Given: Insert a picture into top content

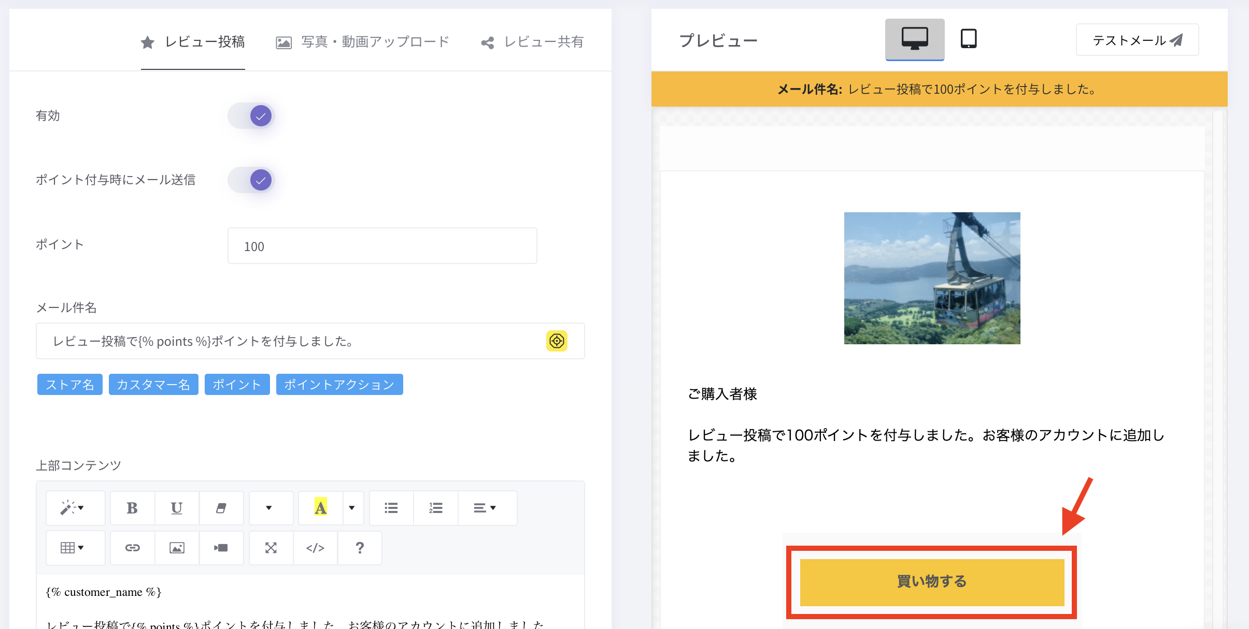Looking at the screenshot, I should point(177,548).
